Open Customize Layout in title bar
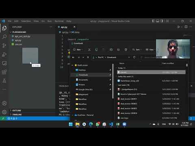This screenshot has height=146, width=195. [167, 21]
